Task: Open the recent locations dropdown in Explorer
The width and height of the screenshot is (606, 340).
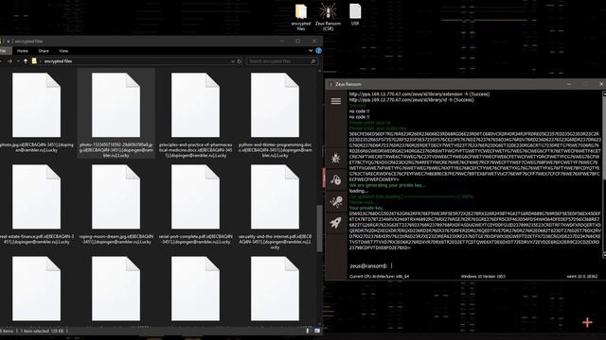Action: pos(18,61)
